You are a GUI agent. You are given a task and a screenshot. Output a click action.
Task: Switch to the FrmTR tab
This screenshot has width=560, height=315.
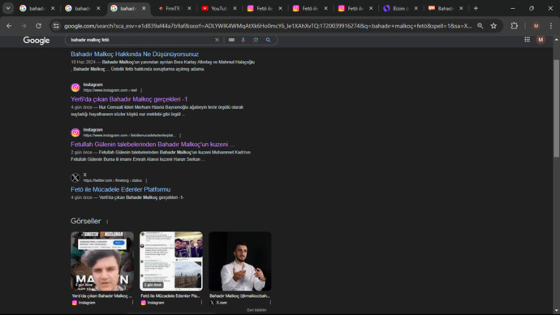(x=173, y=8)
